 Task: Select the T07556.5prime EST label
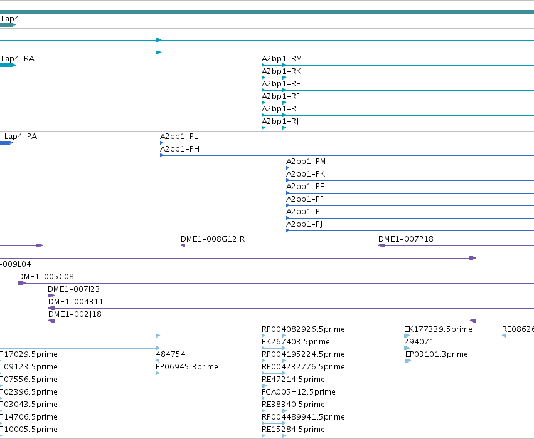click(x=29, y=380)
